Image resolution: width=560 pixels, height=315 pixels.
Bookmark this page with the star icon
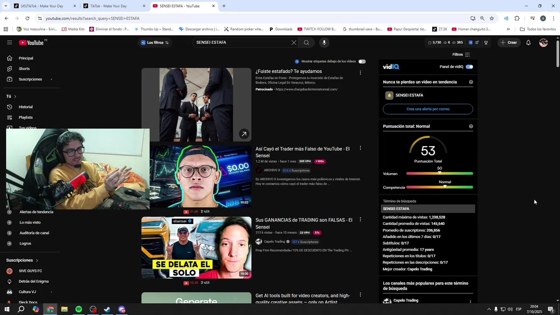[x=492, y=18]
